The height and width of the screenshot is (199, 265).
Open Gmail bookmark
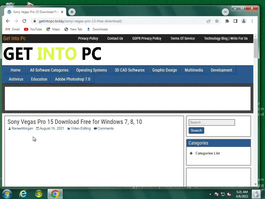tap(13, 29)
